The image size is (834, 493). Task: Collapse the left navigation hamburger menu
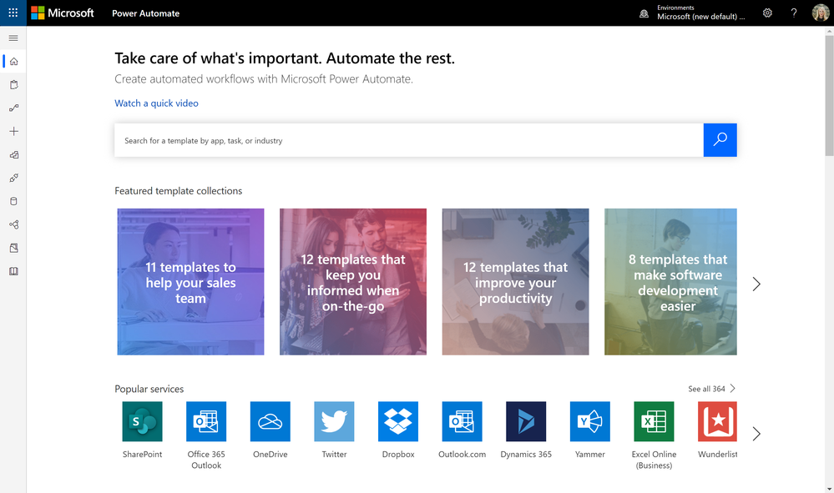pyautogui.click(x=13, y=38)
